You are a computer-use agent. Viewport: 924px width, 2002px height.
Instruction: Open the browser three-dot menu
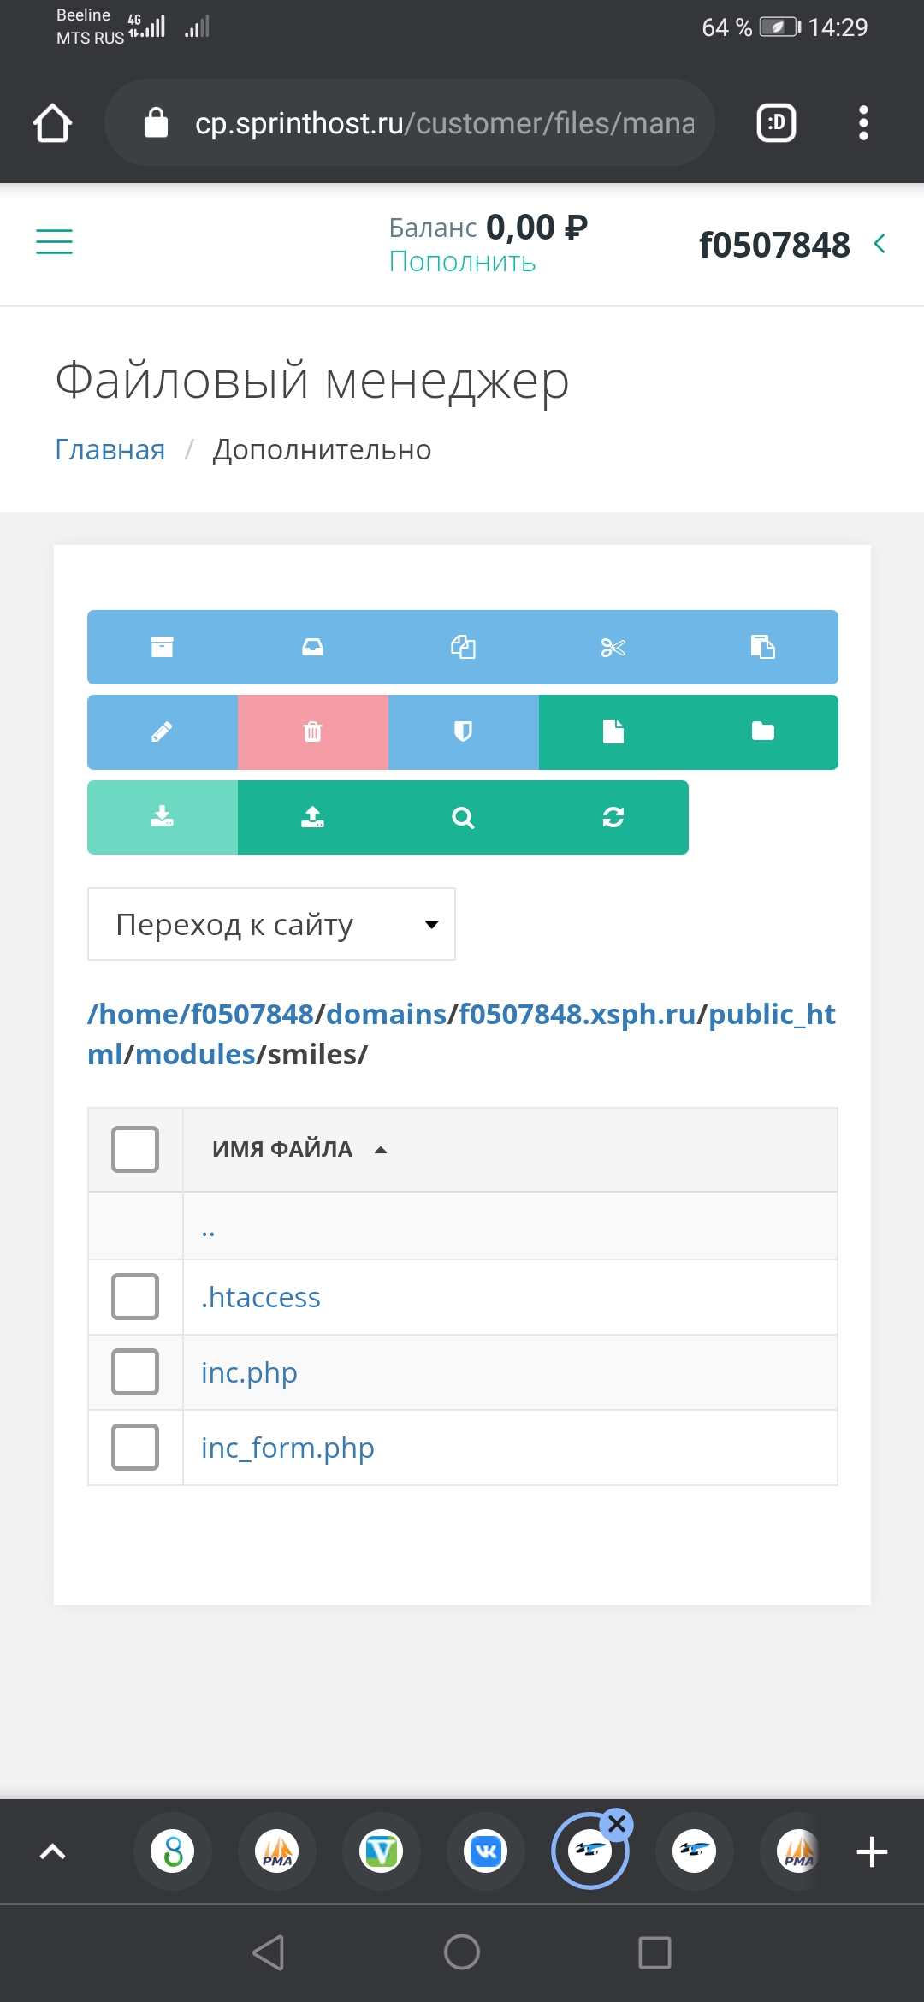863,122
